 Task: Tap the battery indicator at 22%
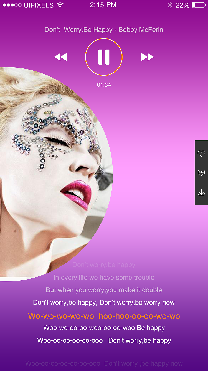[x=198, y=5]
